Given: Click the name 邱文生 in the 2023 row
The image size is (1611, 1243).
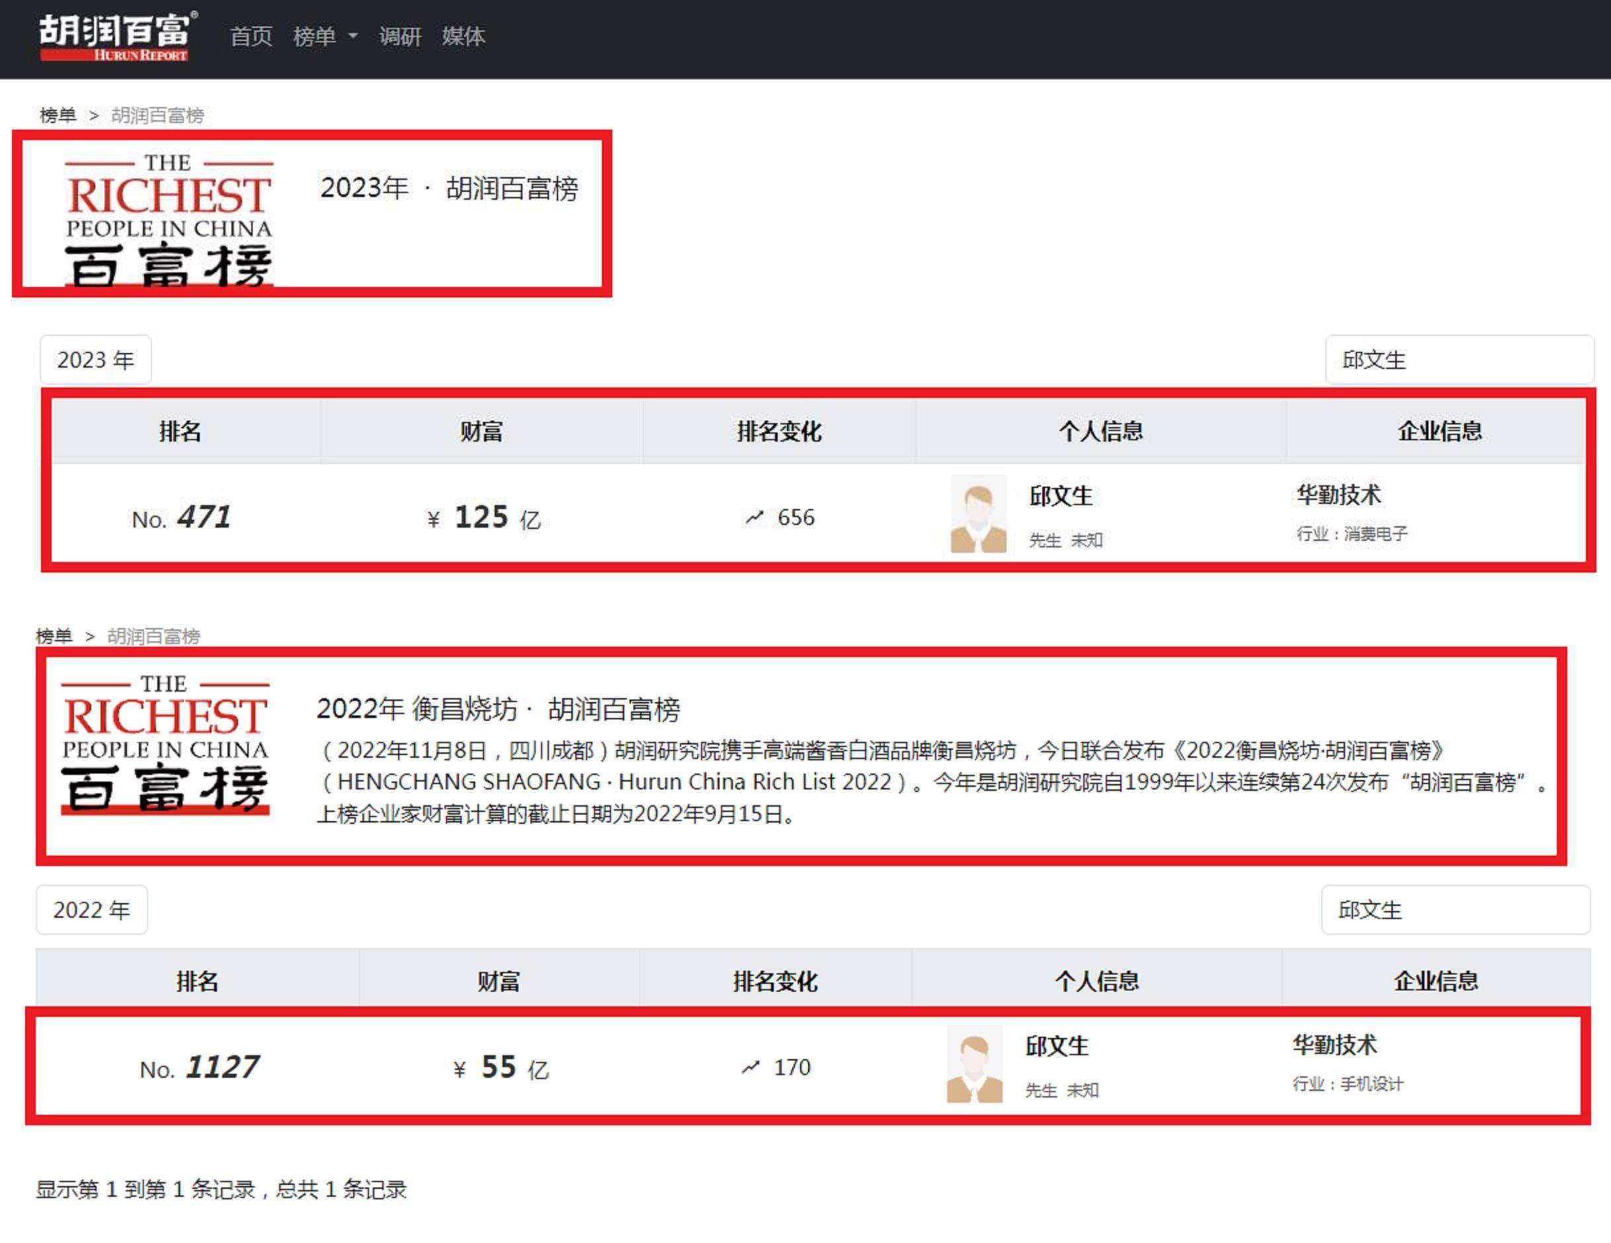Looking at the screenshot, I should click(1061, 496).
